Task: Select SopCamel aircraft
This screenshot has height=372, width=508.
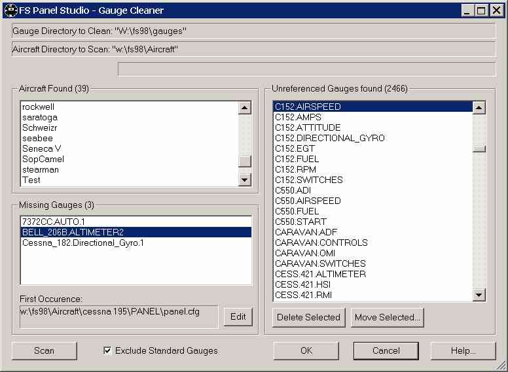Action: (129, 159)
